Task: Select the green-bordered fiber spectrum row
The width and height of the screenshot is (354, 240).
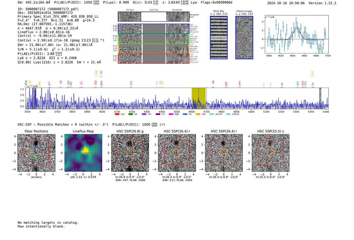Action: [x=154, y=39]
